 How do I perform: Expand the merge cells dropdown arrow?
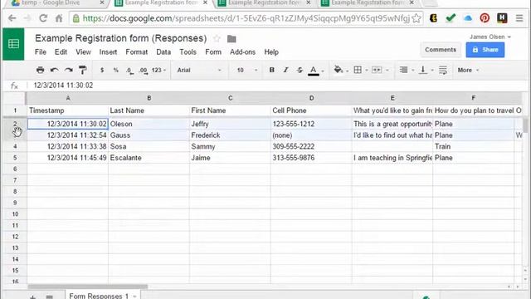click(387, 71)
